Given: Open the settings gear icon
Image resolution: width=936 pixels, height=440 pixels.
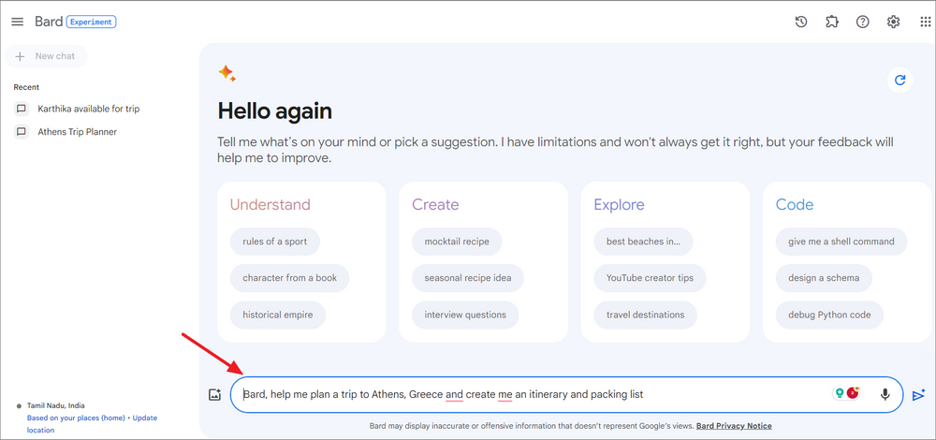Looking at the screenshot, I should [x=893, y=22].
